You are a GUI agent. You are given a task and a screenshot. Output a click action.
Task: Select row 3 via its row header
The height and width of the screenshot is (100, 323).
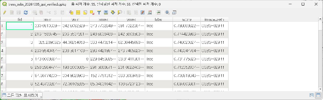click(x=3, y=42)
